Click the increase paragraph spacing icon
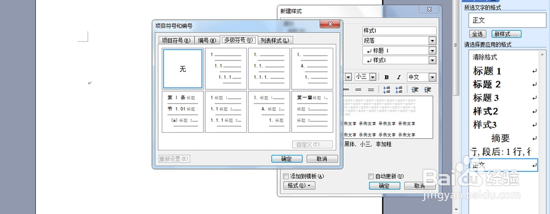 pos(387,90)
